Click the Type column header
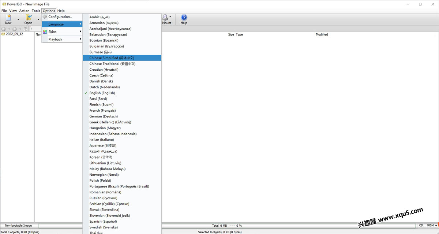439x234 pixels. click(x=239, y=34)
